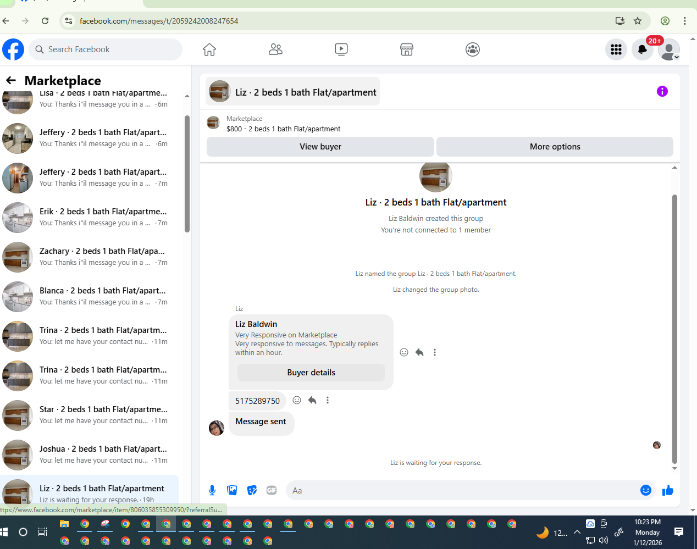
Task: Choose a sticker icon in composer
Action: click(252, 490)
